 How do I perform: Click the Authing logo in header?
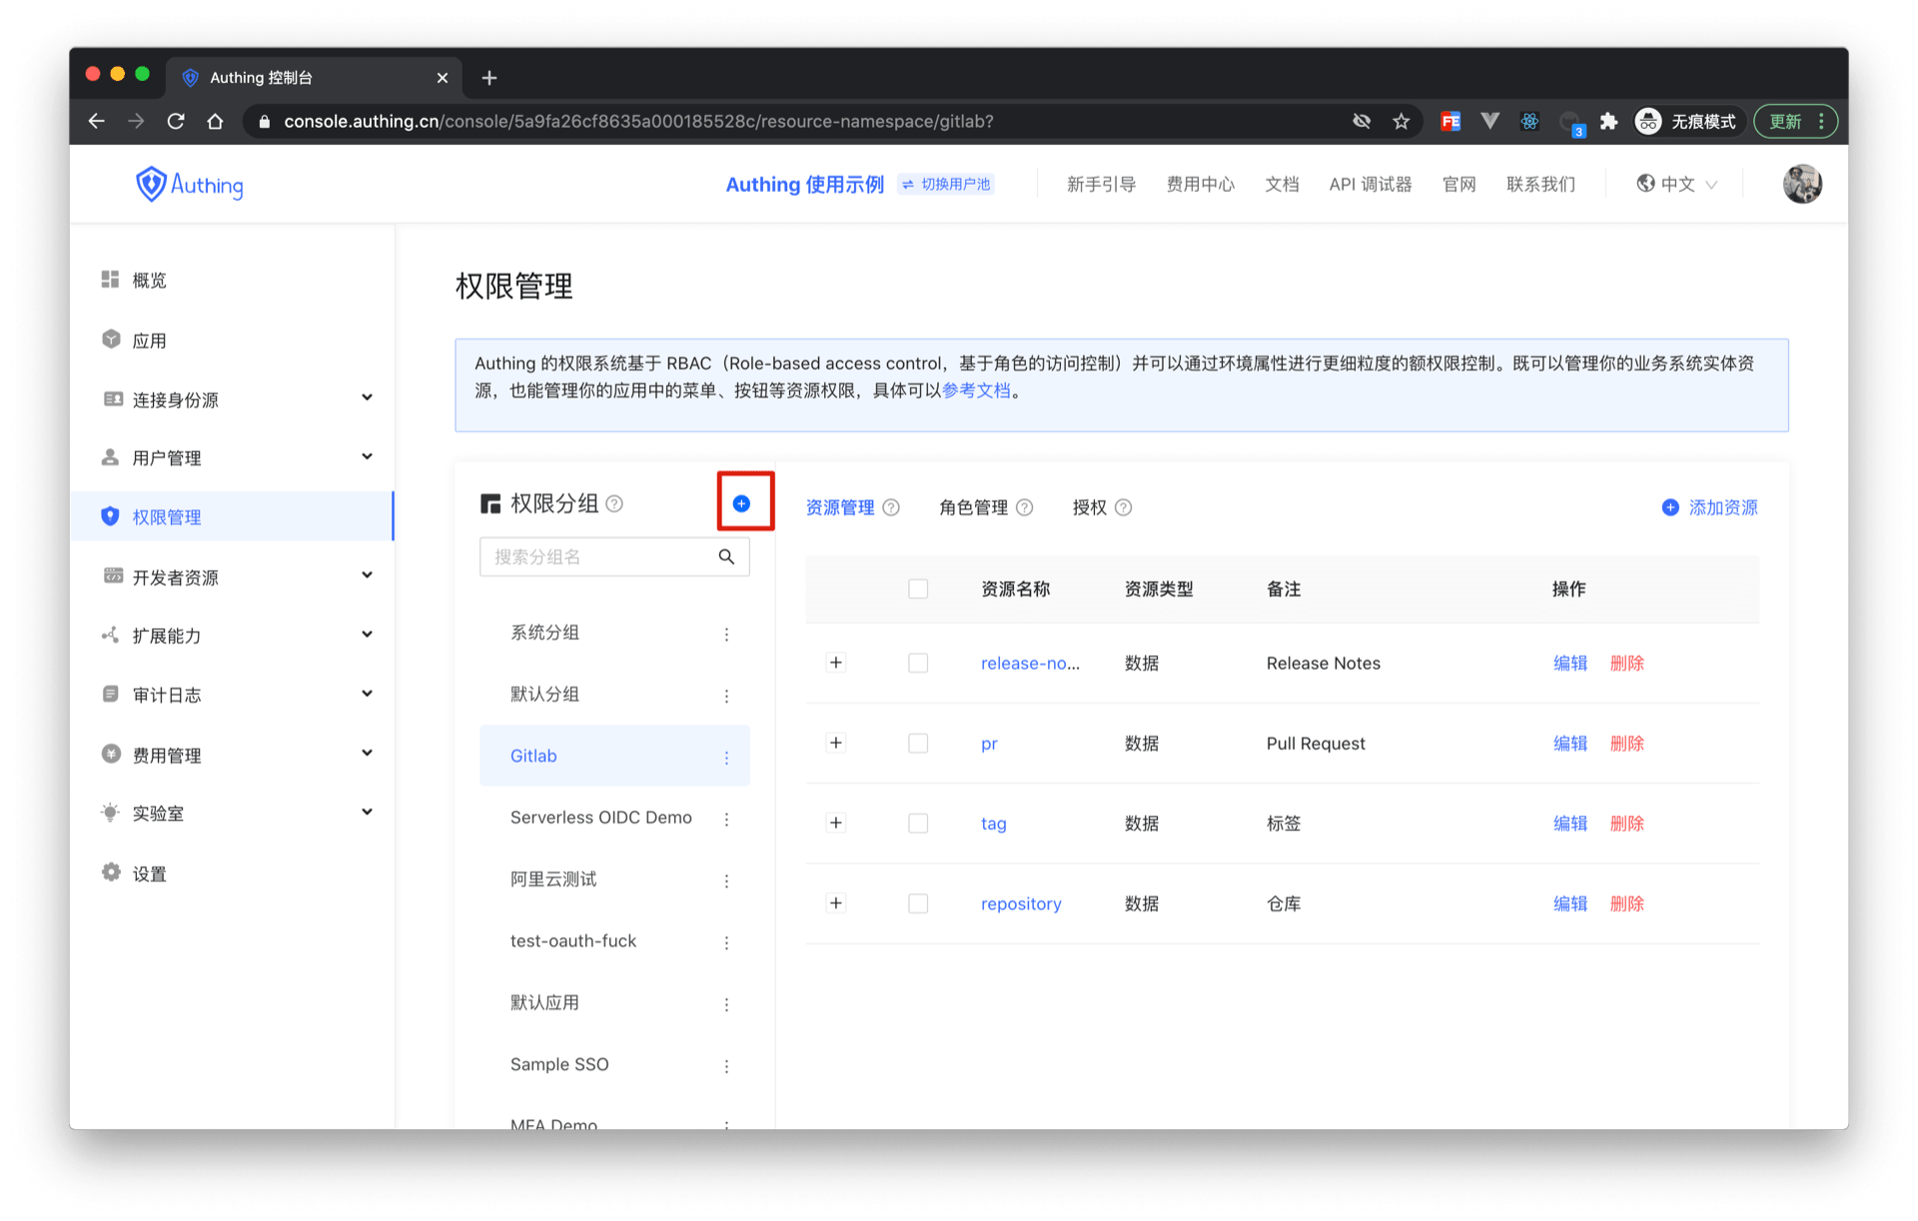(190, 185)
